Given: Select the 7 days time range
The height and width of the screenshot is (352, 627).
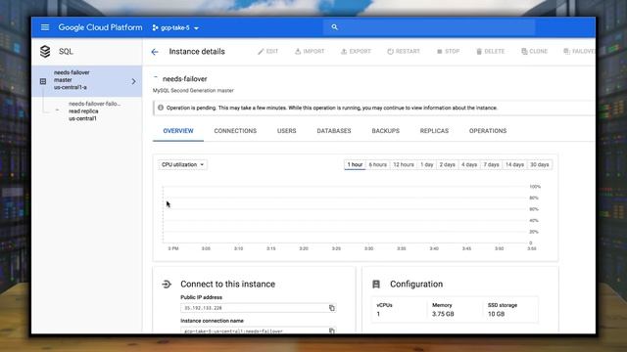Looking at the screenshot, I should [x=491, y=165].
